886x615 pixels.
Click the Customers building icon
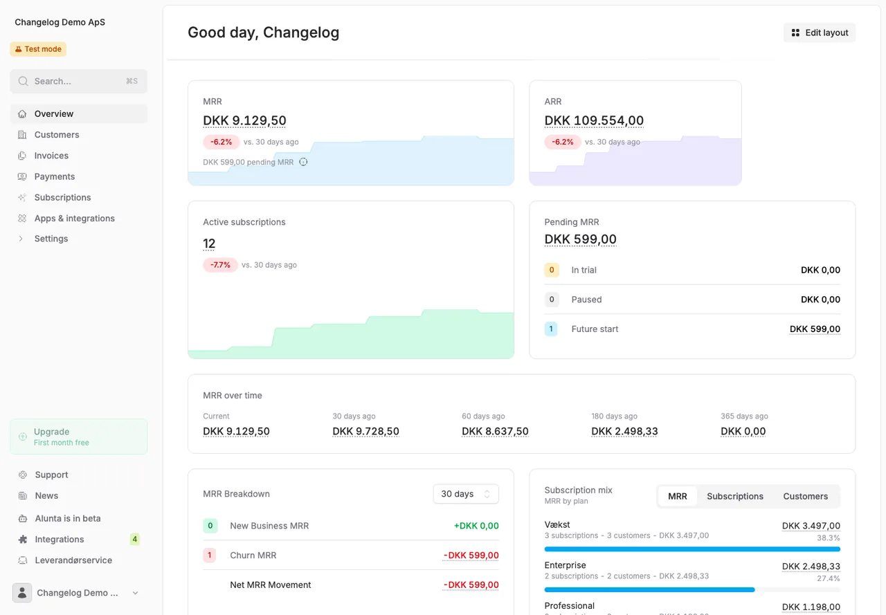[x=22, y=135]
